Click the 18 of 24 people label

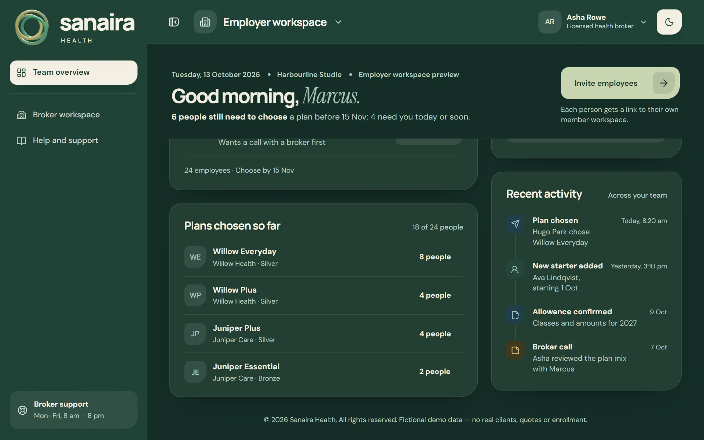pyautogui.click(x=437, y=227)
